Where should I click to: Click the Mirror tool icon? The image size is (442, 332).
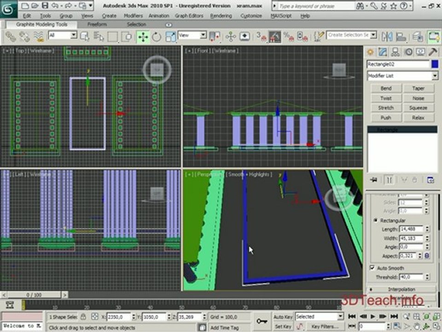(387, 37)
